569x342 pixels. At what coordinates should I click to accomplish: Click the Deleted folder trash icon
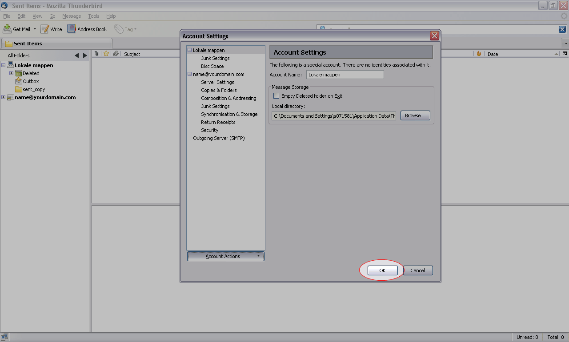[19, 73]
